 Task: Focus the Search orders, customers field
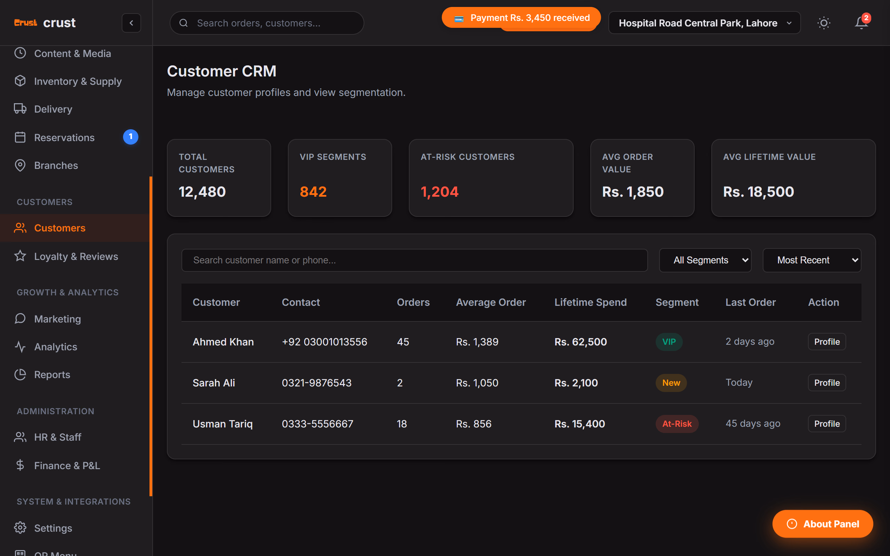tap(267, 23)
